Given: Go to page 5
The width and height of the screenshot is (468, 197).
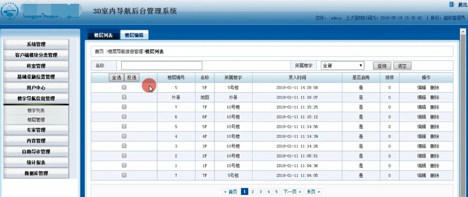Looking at the screenshot, I should tap(276, 192).
